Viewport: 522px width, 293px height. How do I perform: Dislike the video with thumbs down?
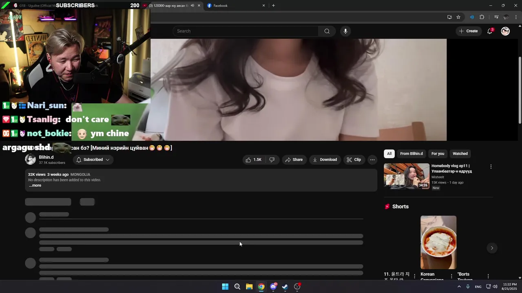pyautogui.click(x=272, y=160)
